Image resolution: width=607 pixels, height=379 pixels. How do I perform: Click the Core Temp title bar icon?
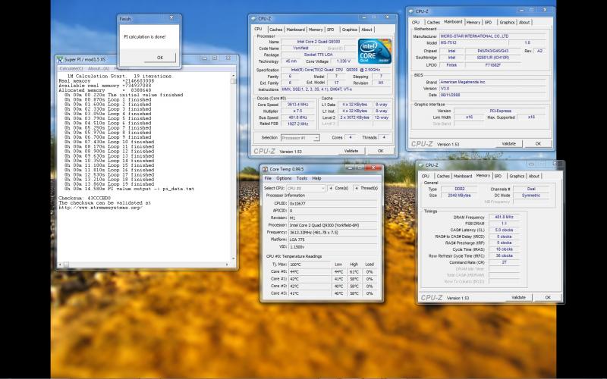pyautogui.click(x=265, y=169)
